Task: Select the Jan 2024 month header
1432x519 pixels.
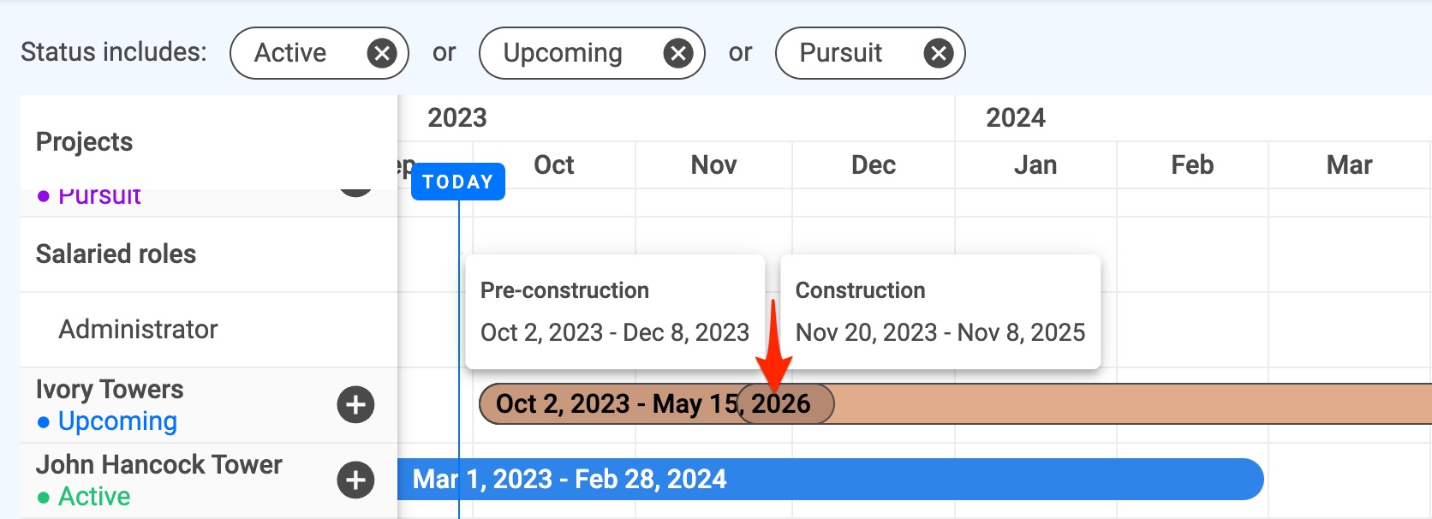Action: click(1035, 165)
